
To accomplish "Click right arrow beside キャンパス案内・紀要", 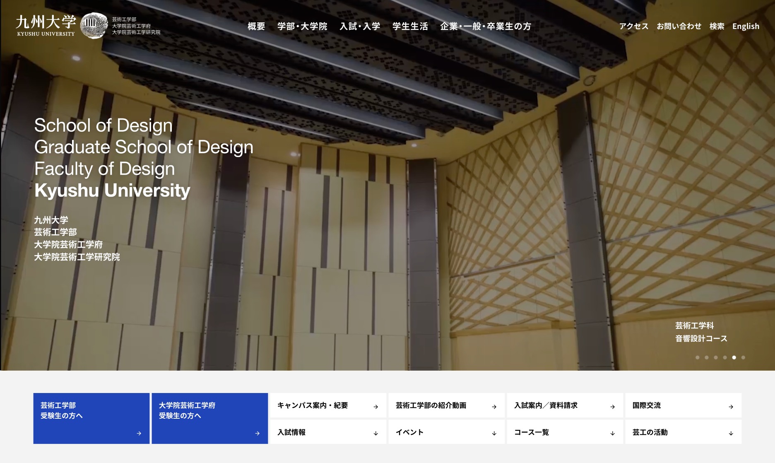I will click(375, 407).
